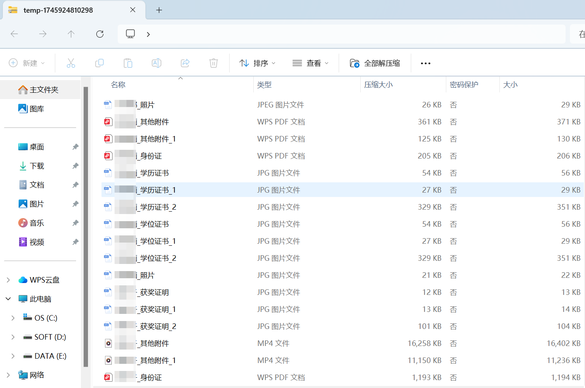Open 图库 in the sidebar

(x=40, y=109)
